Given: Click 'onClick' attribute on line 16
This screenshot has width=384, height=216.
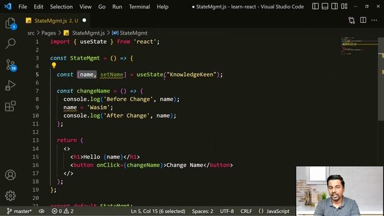Looking at the screenshot, I should point(108,165).
